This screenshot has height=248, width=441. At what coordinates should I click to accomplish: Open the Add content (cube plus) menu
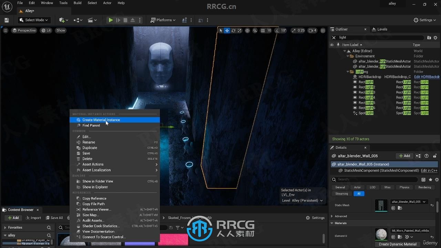pos(63,20)
